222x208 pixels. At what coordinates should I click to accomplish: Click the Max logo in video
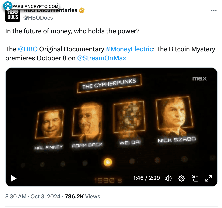coord(199,78)
